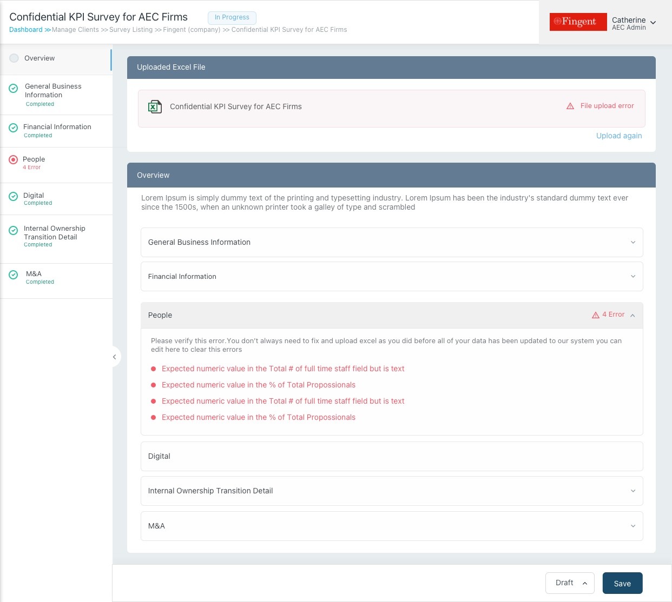Click the In Progress status badge
This screenshot has width=672, height=602.
[x=232, y=17]
